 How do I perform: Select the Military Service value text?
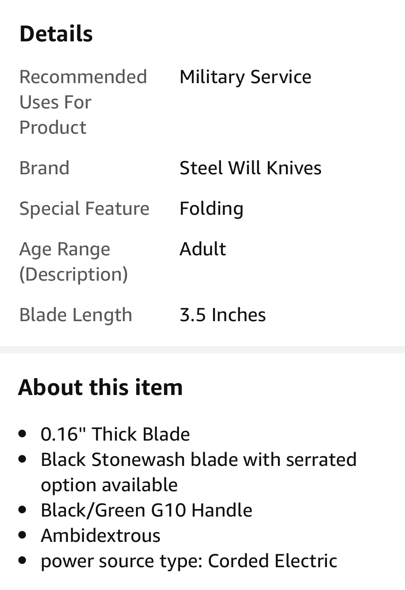click(x=245, y=77)
